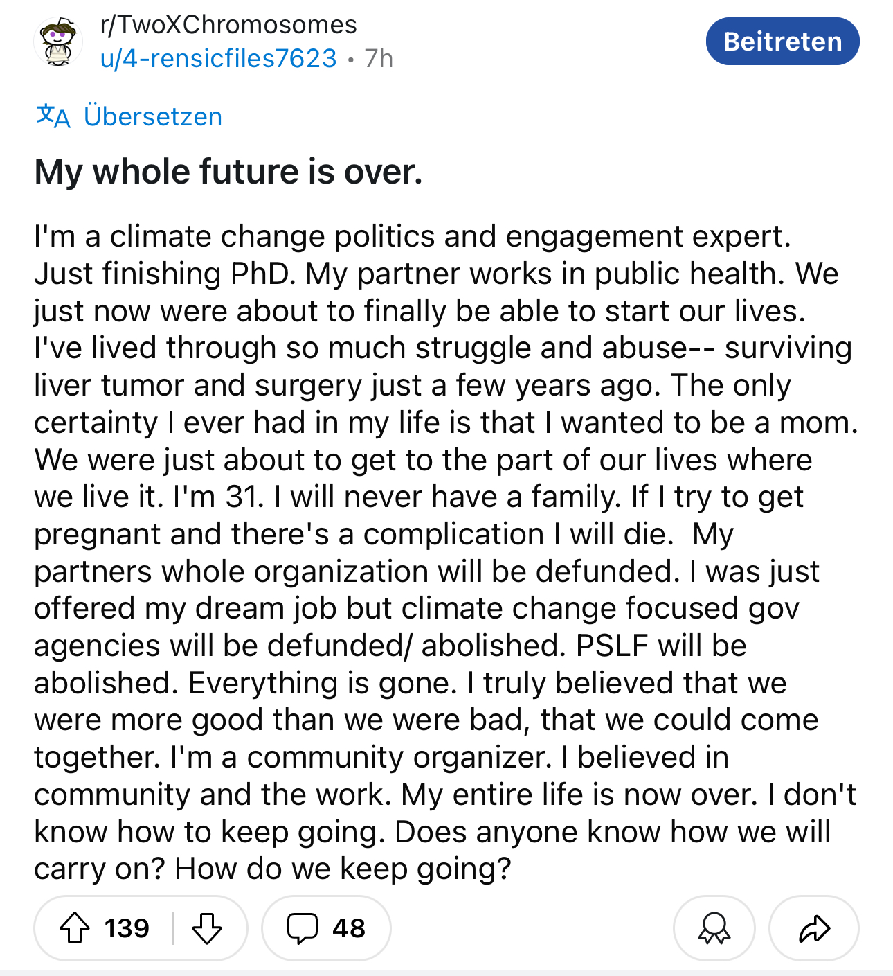Give an award using the ribbon icon
The width and height of the screenshot is (893, 976).
[714, 928]
